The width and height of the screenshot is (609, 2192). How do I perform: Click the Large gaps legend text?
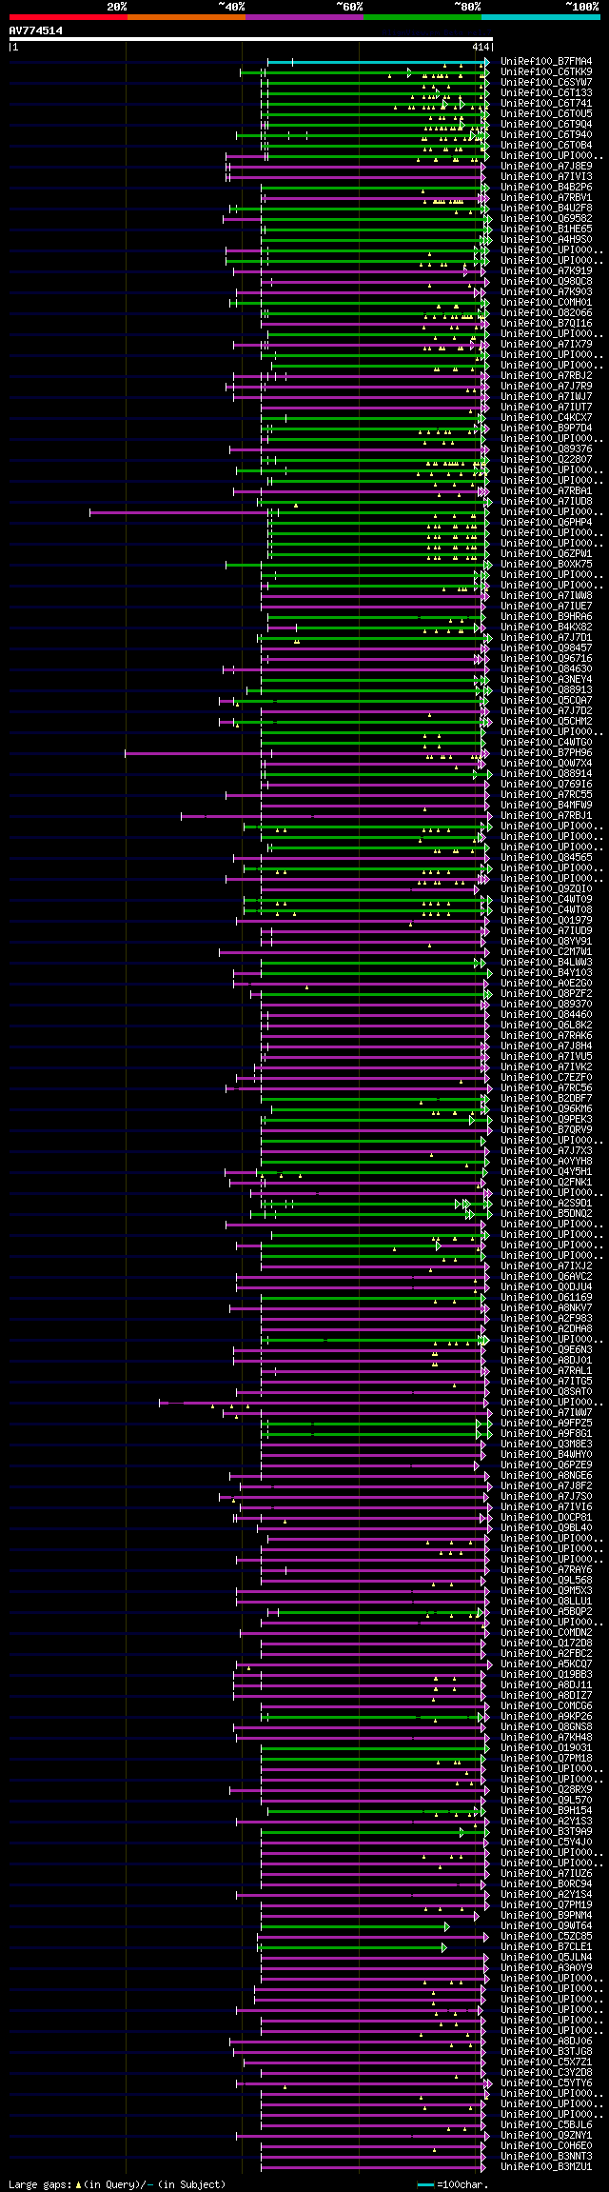(117, 2184)
